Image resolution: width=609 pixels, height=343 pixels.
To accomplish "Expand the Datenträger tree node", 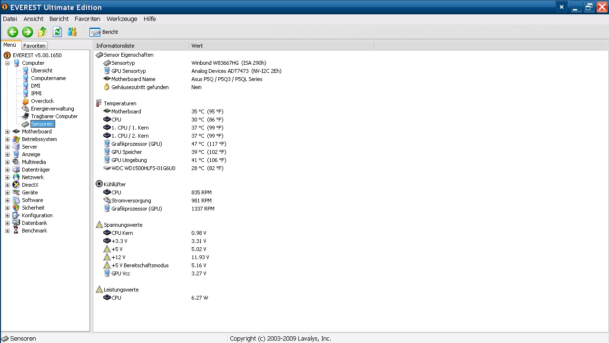I will pos(7,170).
